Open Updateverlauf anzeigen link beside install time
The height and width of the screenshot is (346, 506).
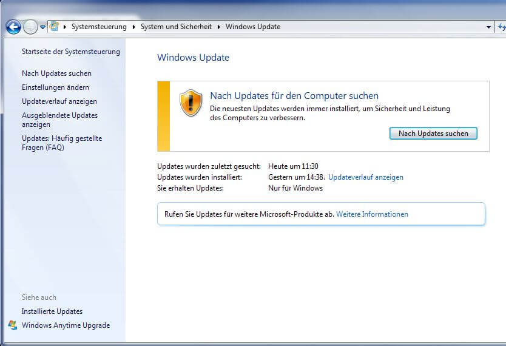pyautogui.click(x=366, y=177)
